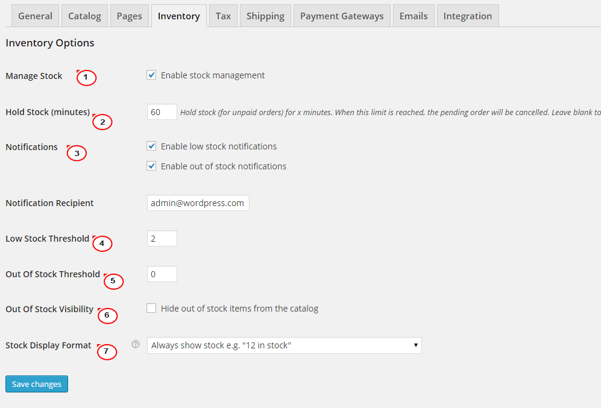Open the Payment Gateways tab
601x408 pixels.
(x=341, y=16)
